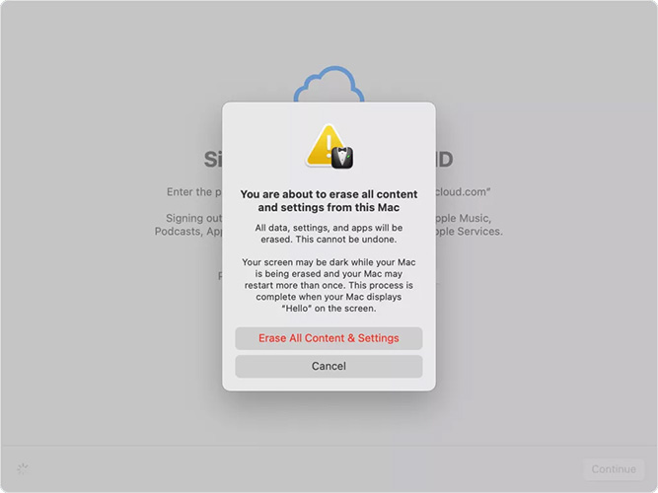This screenshot has height=493, width=658.
Task: Click the dimmed Continue button
Action: click(x=614, y=469)
